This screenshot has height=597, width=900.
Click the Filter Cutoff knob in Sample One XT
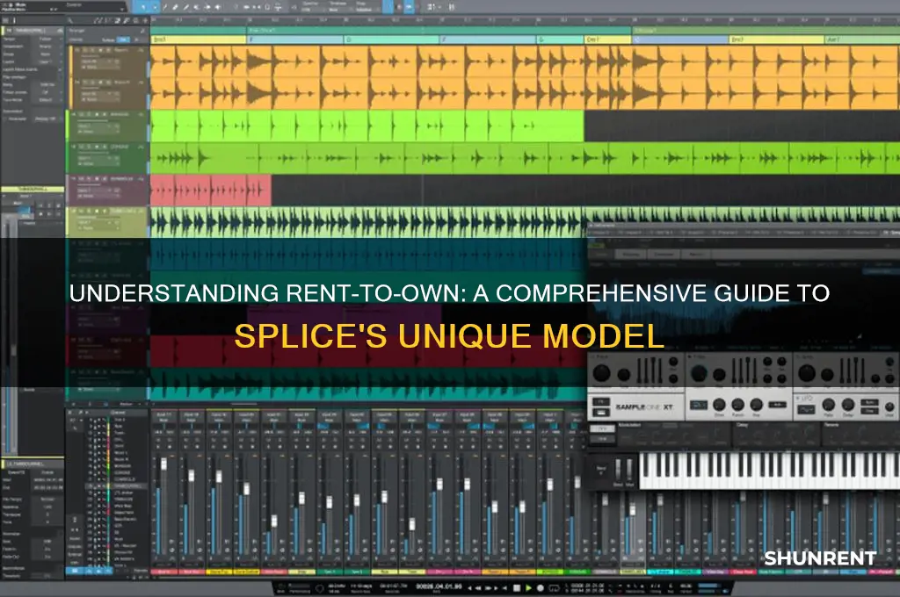pyautogui.click(x=699, y=373)
